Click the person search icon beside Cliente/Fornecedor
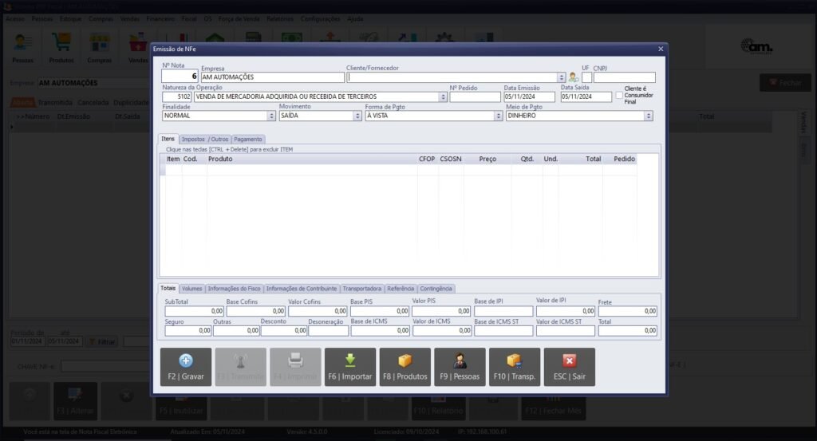This screenshot has width=817, height=441. (x=574, y=78)
